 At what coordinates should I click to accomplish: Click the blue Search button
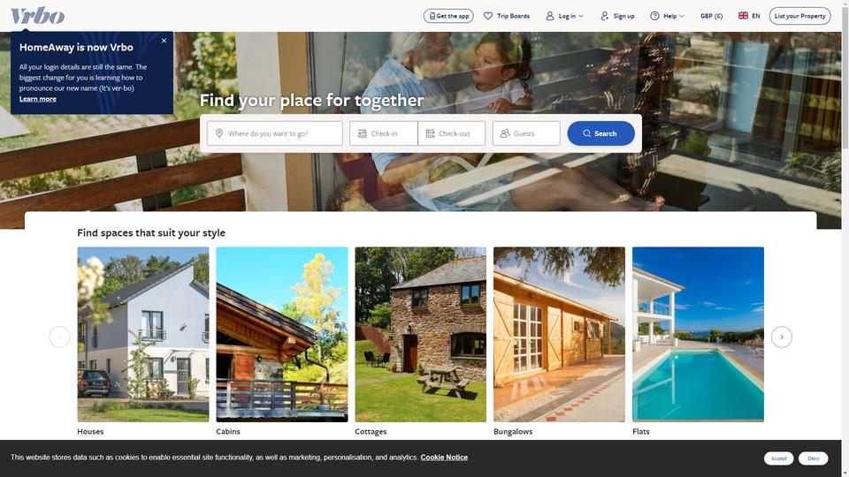click(x=601, y=133)
